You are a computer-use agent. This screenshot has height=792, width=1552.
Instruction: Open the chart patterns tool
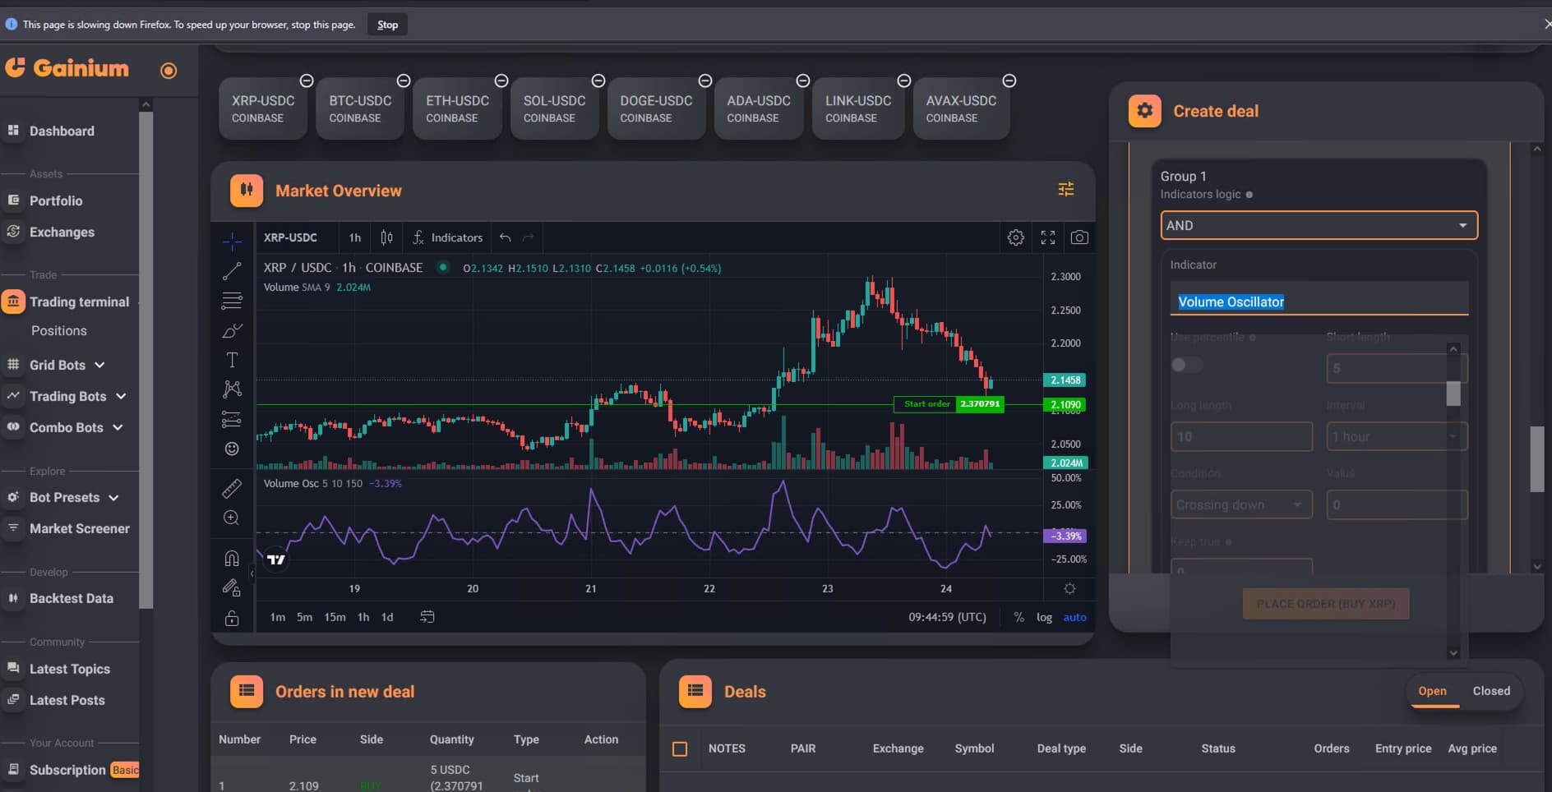pyautogui.click(x=233, y=389)
